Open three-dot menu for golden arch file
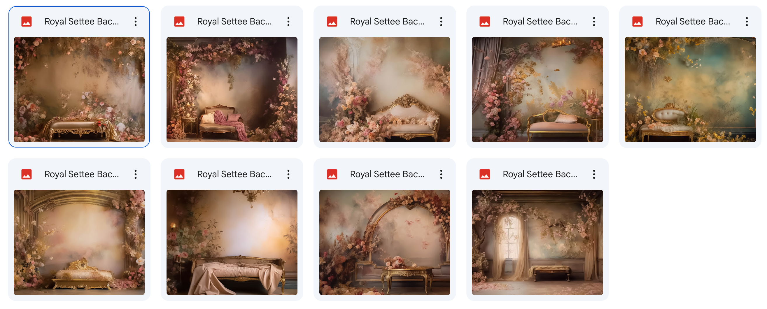767x309 pixels. pyautogui.click(x=136, y=174)
